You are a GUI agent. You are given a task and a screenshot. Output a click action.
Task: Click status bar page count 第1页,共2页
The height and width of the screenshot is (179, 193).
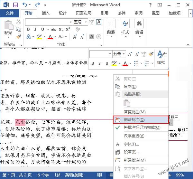click(x=17, y=175)
